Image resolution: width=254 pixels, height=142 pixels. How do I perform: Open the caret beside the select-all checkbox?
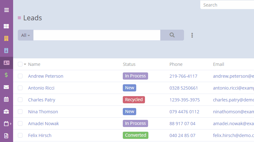(x=25, y=64)
